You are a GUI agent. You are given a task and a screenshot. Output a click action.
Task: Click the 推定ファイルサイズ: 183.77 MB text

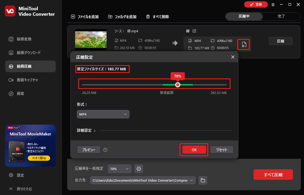pyautogui.click(x=101, y=69)
